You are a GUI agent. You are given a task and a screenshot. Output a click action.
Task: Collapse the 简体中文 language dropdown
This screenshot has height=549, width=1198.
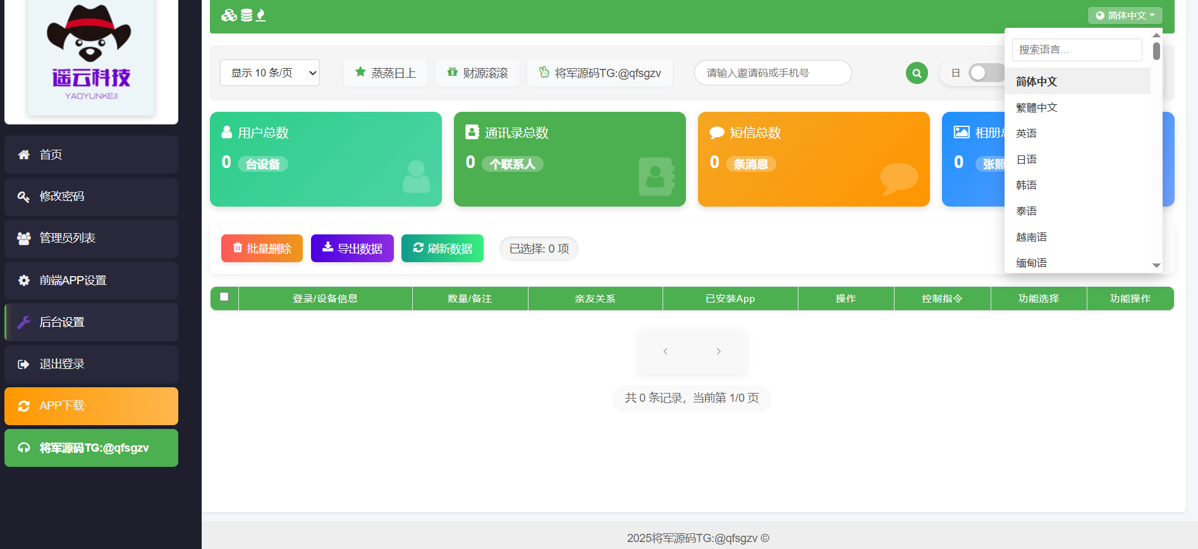click(x=1125, y=15)
